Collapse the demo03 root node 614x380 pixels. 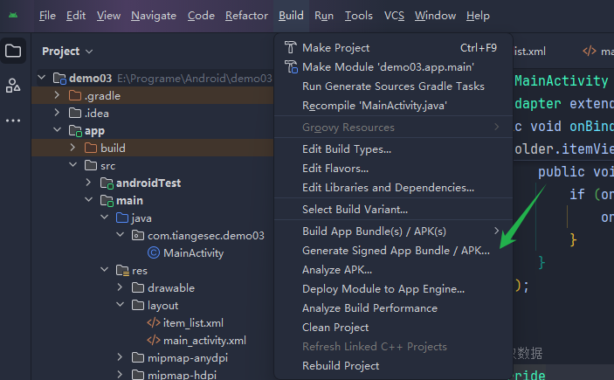[42, 78]
